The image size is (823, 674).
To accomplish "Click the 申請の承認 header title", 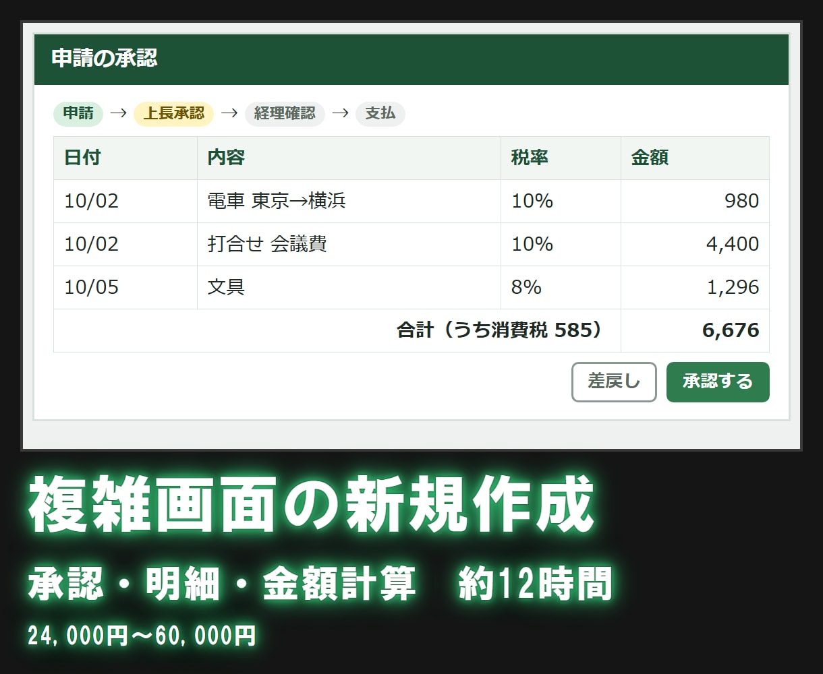I will click(105, 59).
